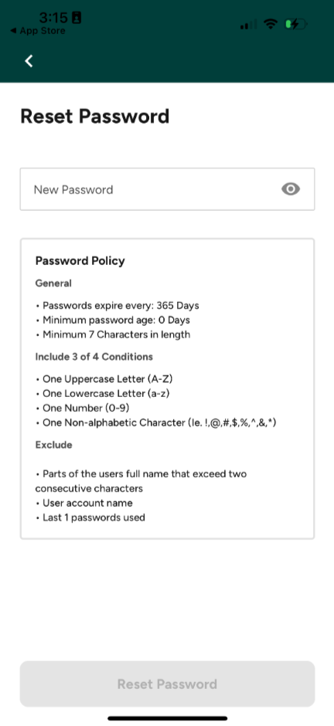Tap the 3:15 clock in the status bar
This screenshot has height=726, width=334.
point(54,17)
